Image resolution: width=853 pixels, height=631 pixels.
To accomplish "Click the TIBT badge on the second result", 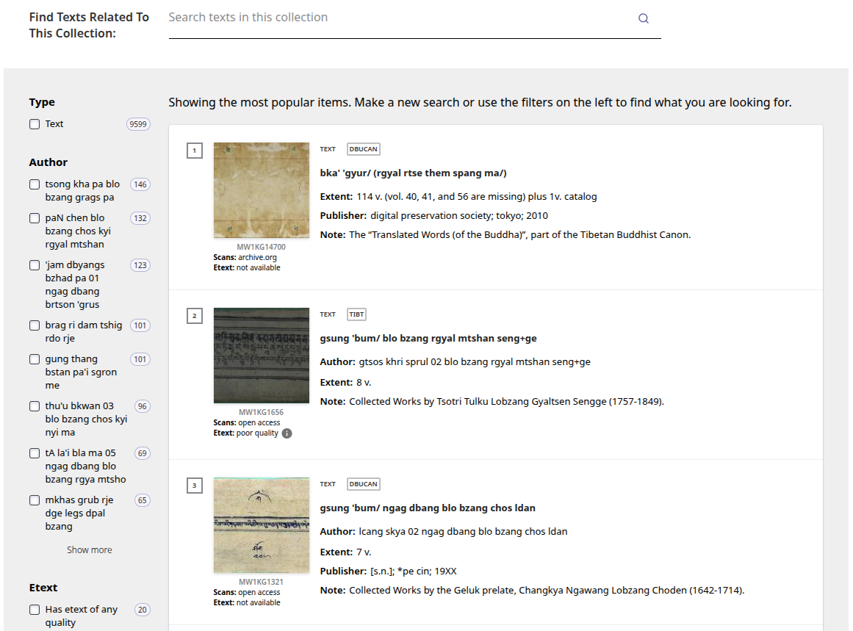I will pyautogui.click(x=356, y=314).
